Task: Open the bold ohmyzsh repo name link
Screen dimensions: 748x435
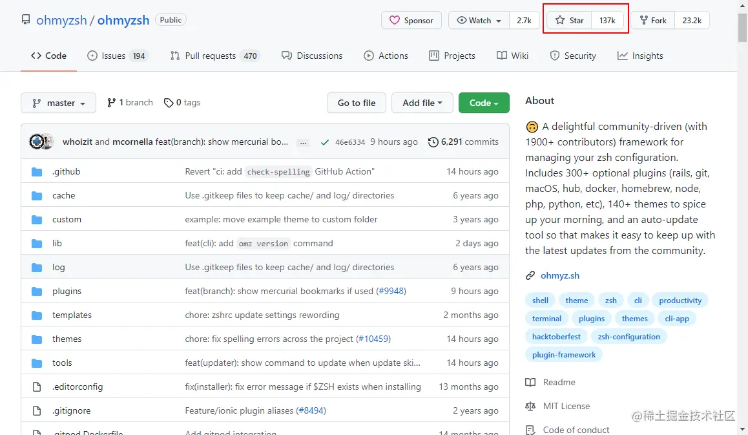Action: point(123,20)
